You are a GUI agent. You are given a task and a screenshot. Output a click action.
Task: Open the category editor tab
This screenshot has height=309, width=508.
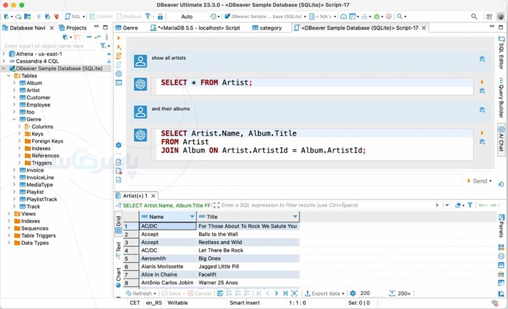pyautogui.click(x=267, y=28)
